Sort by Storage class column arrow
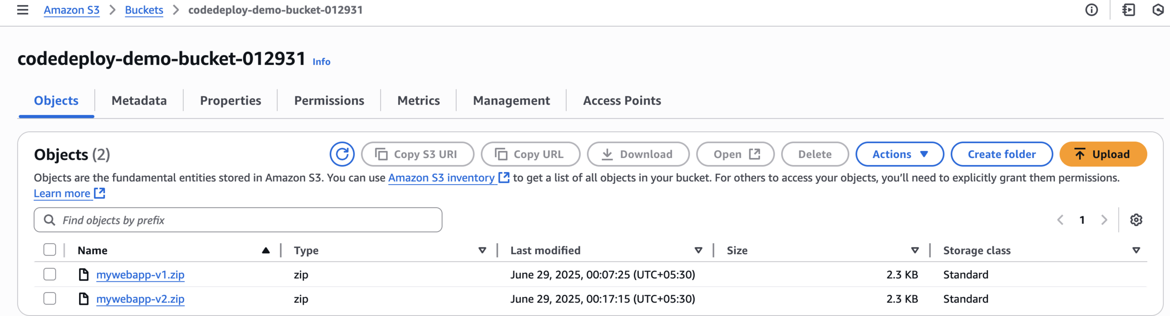The height and width of the screenshot is (316, 1170). click(1136, 251)
